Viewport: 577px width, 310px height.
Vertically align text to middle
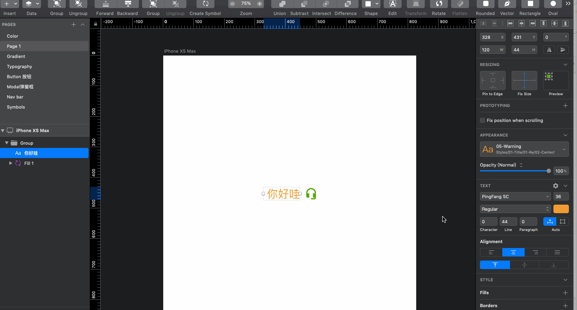pos(524,265)
